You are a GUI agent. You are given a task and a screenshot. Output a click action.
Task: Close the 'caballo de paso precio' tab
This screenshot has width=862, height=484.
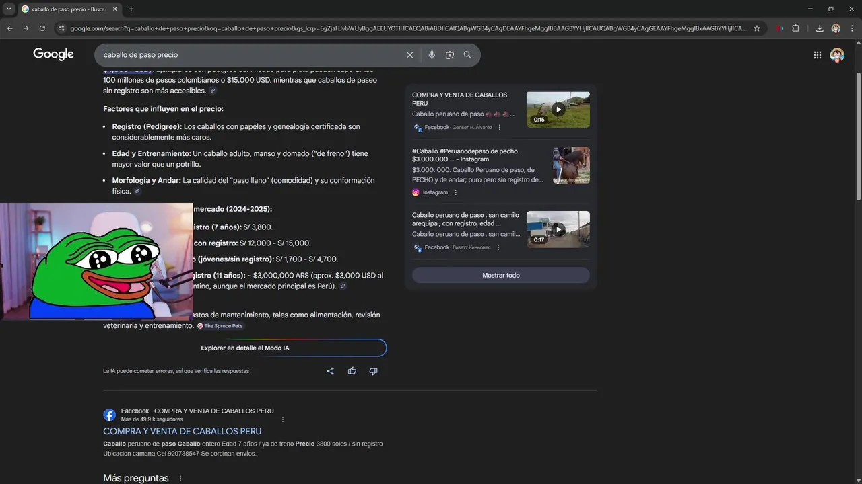coord(115,9)
